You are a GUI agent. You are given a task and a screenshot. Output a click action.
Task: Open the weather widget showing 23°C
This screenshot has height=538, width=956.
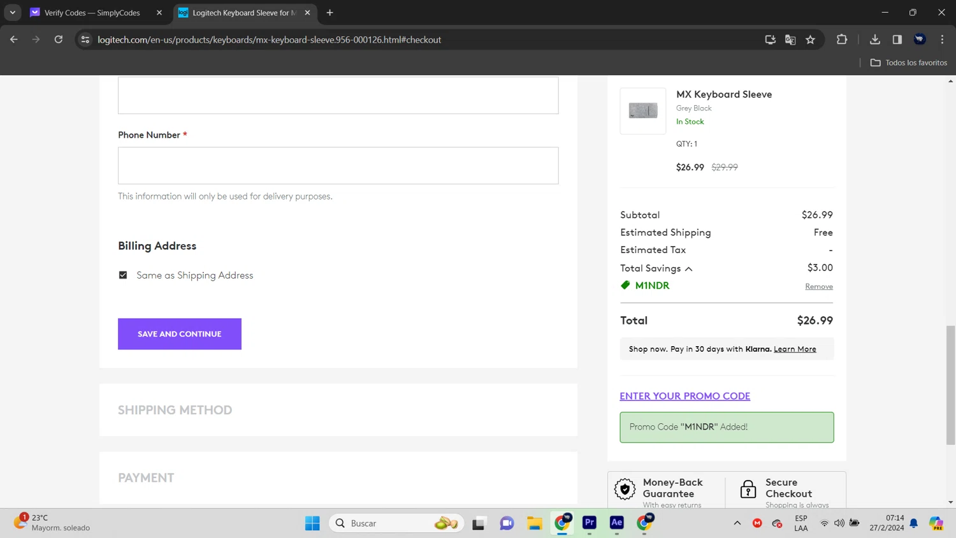pos(52,523)
